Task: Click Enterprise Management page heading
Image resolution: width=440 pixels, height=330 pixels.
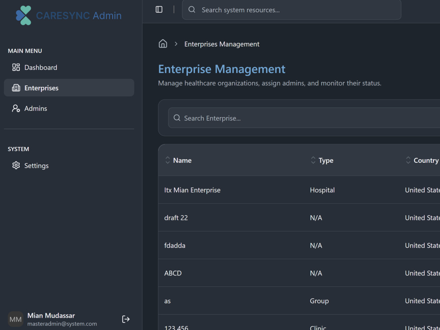Action: [x=222, y=69]
